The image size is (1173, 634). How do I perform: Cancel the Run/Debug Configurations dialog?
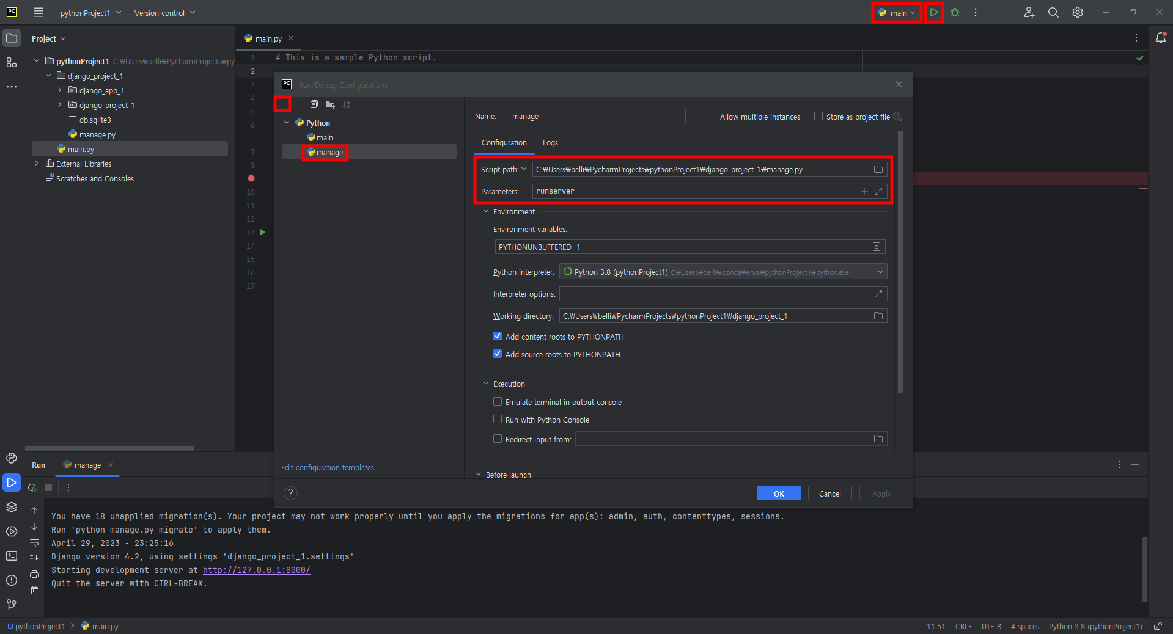(829, 493)
